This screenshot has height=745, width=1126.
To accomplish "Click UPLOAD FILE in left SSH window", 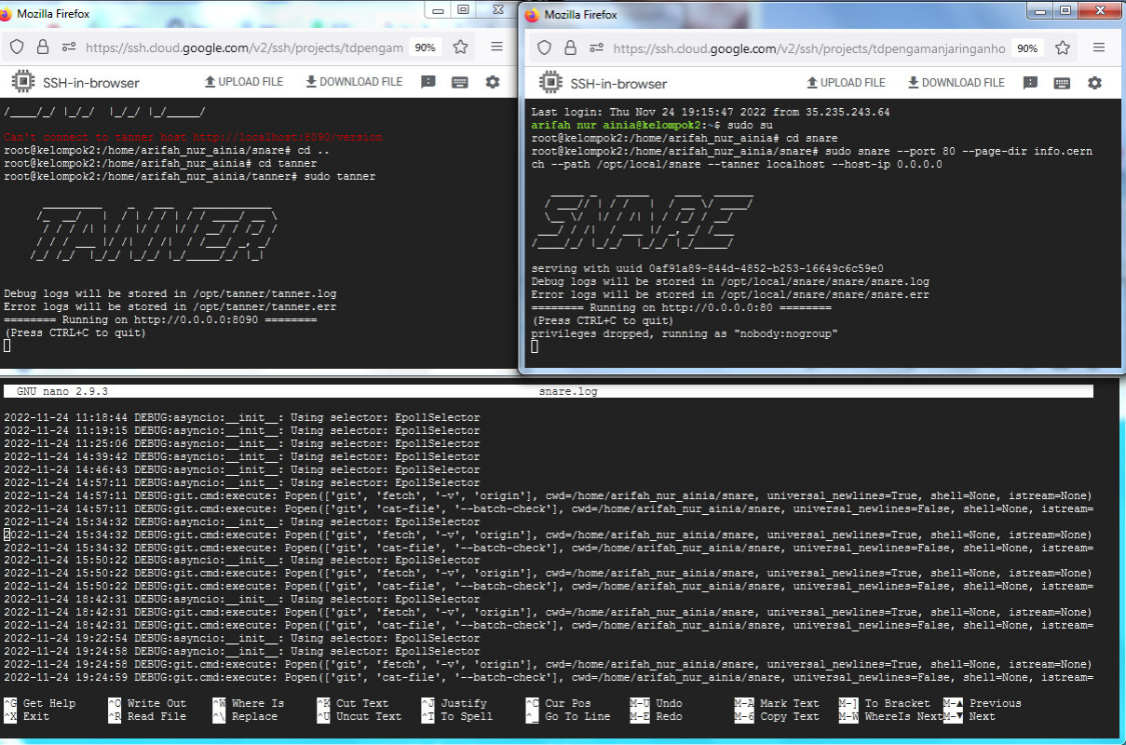I will [x=243, y=82].
